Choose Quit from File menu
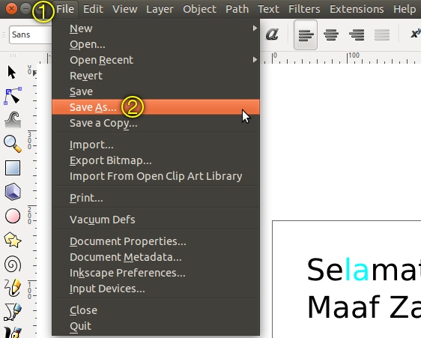Screen dimensions: 421x338 pos(156,326)
